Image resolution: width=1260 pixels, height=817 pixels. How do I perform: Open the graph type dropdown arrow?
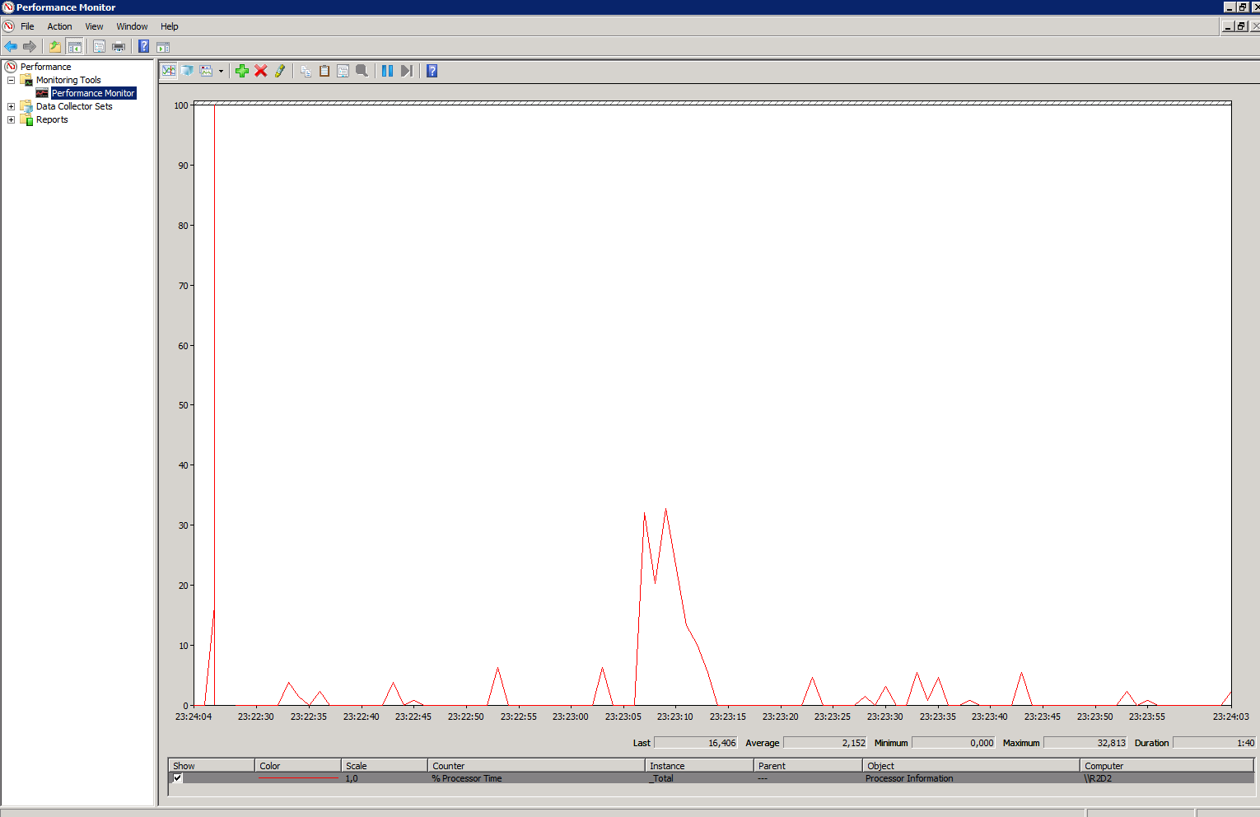[x=221, y=71]
